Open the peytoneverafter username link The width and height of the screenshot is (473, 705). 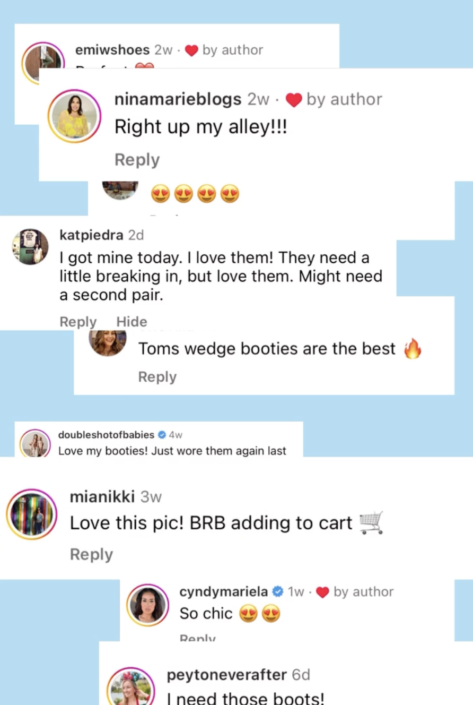click(x=227, y=675)
